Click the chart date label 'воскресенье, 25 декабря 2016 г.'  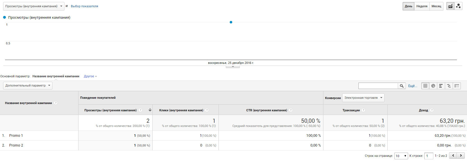tap(231, 63)
